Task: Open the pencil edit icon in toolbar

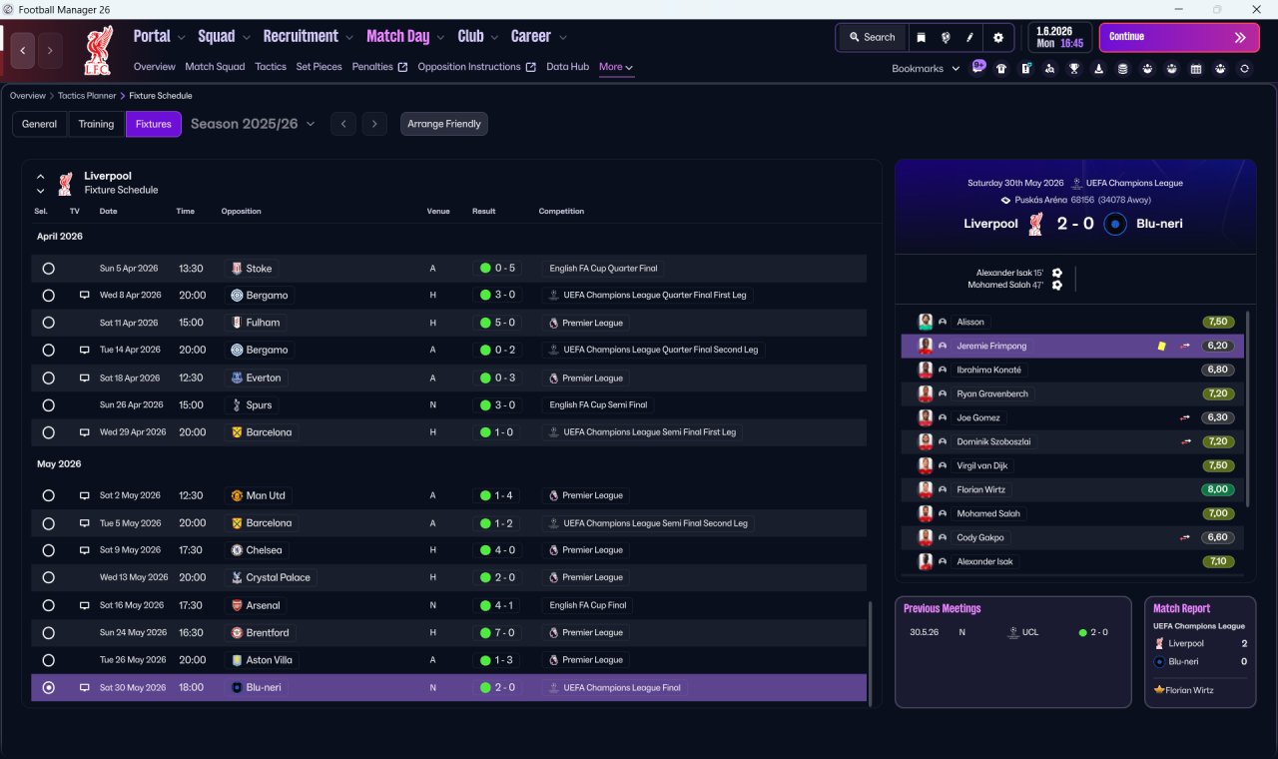Action: 969,37
